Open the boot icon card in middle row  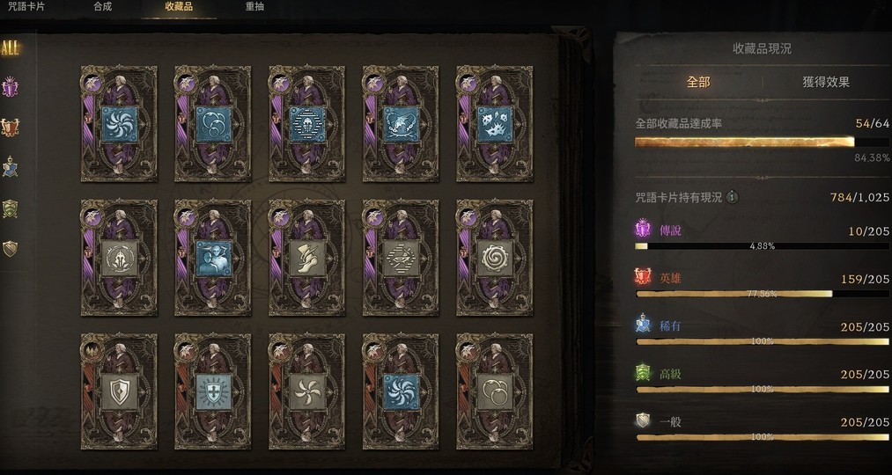[x=306, y=258]
